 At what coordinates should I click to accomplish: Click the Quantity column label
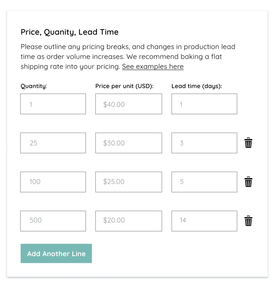tap(34, 86)
